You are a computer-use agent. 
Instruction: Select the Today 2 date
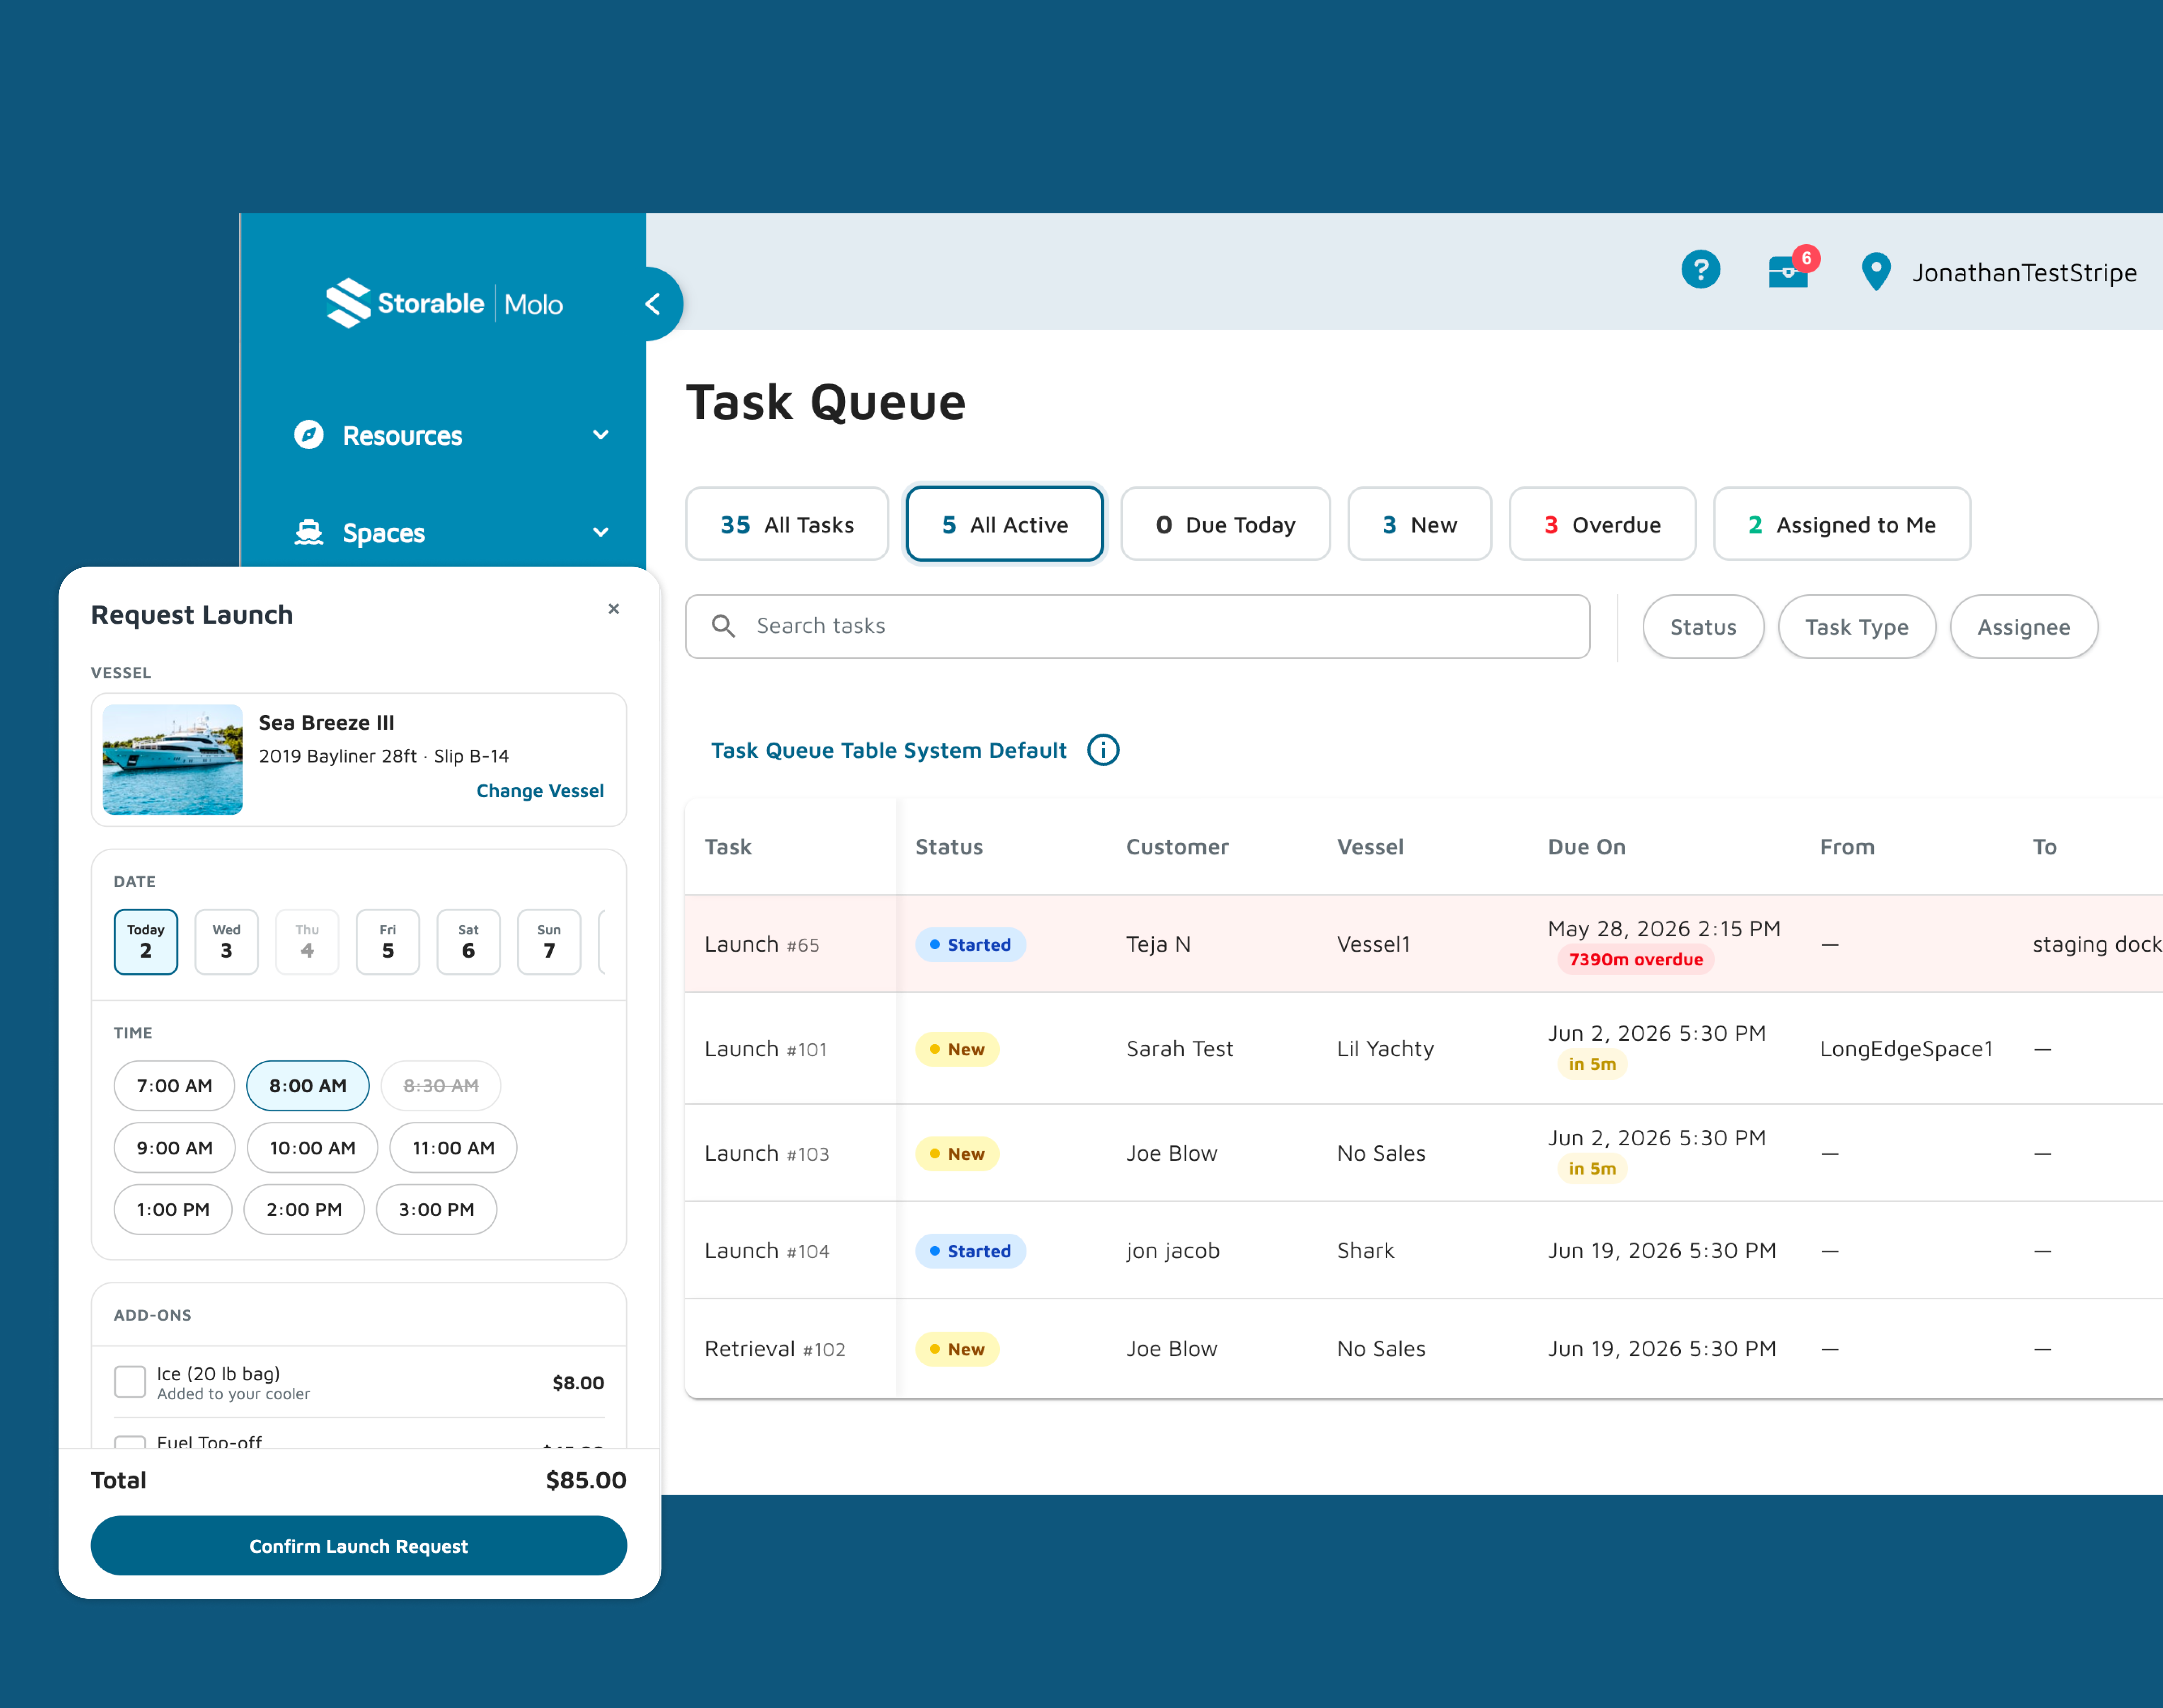[x=146, y=942]
